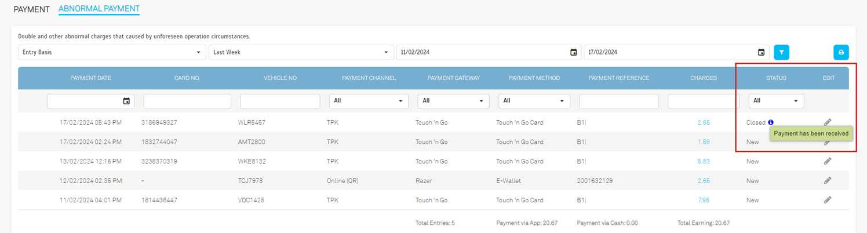Click the Payment Reference filter input

618,101
